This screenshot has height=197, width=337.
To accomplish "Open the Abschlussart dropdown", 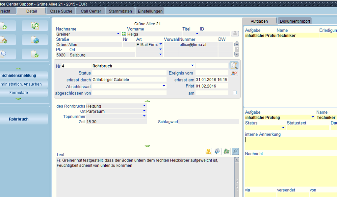I will [164, 86].
